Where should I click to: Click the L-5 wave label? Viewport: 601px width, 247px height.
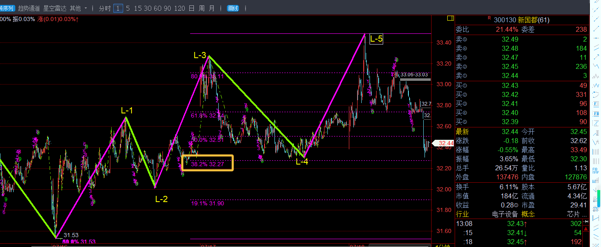coord(376,39)
